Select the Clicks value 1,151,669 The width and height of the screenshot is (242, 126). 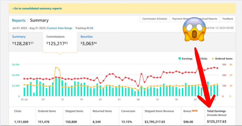point(21,122)
